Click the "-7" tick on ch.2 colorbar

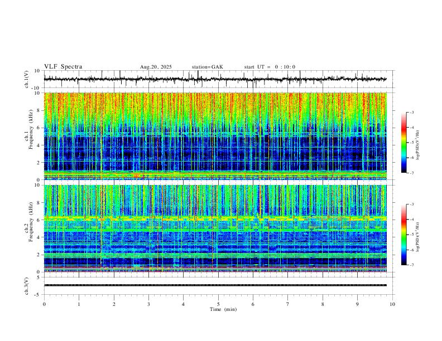coord(411,265)
